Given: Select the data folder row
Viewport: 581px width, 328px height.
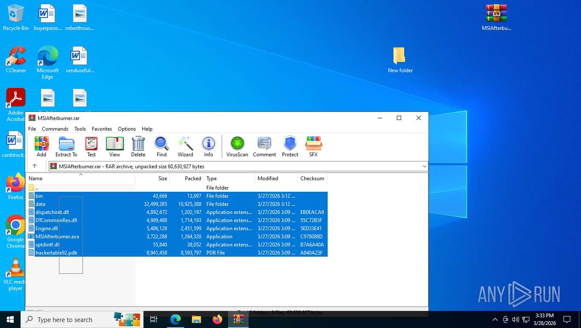Looking at the screenshot, I should pyautogui.click(x=177, y=204).
